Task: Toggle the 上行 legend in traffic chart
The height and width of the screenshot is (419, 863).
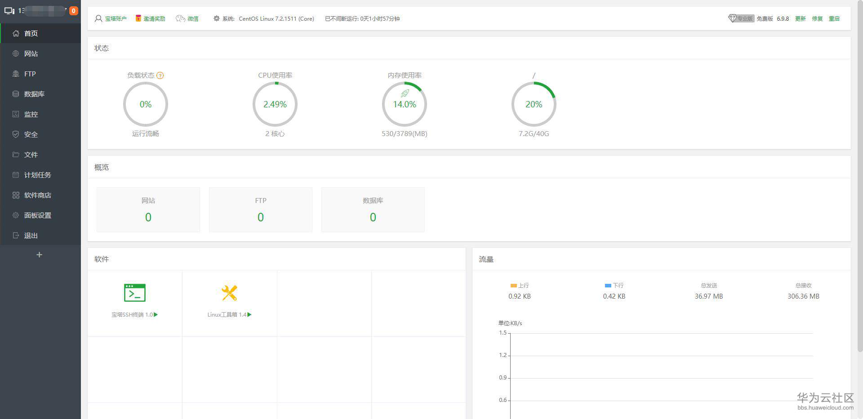Action: tap(520, 285)
